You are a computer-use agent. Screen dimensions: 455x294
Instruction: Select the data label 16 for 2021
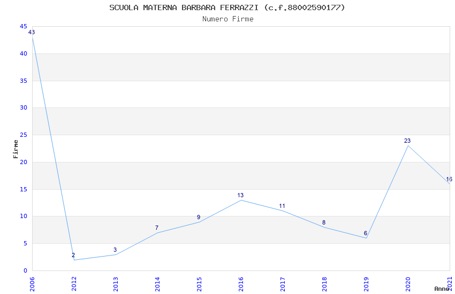click(x=449, y=179)
